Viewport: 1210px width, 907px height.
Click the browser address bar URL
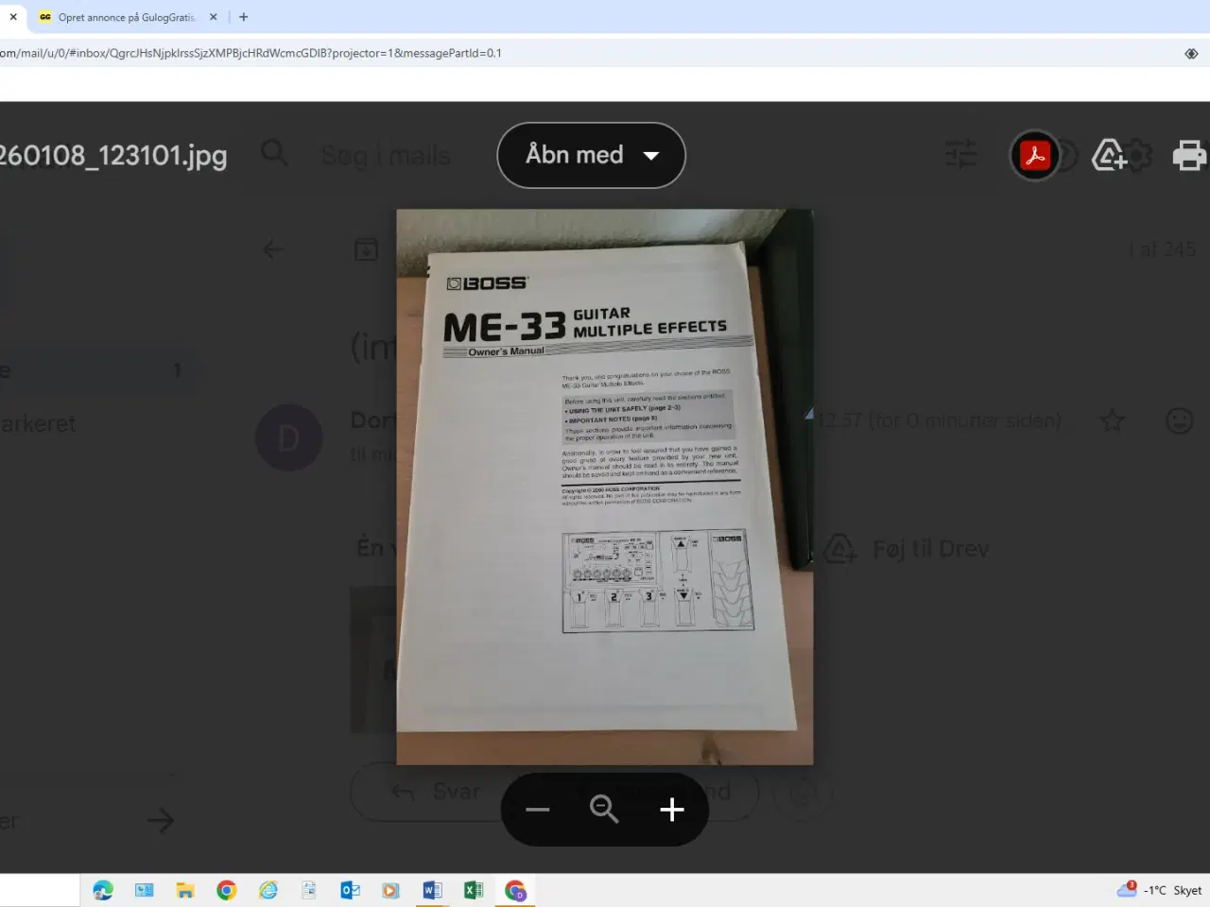[251, 53]
